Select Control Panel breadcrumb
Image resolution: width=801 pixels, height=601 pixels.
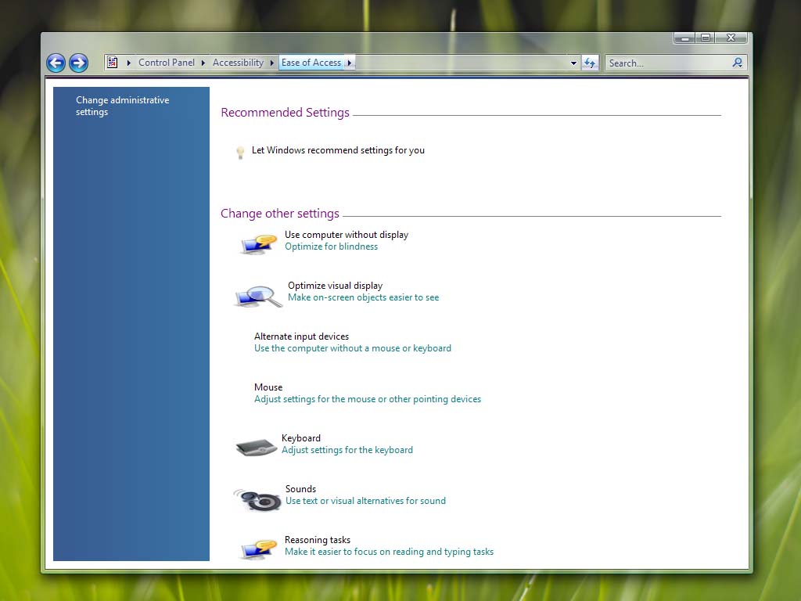167,63
